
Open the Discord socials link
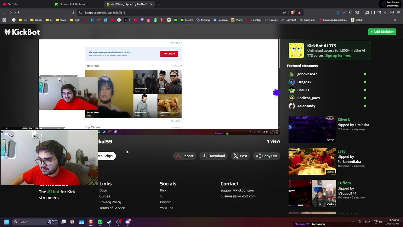[x=166, y=202]
